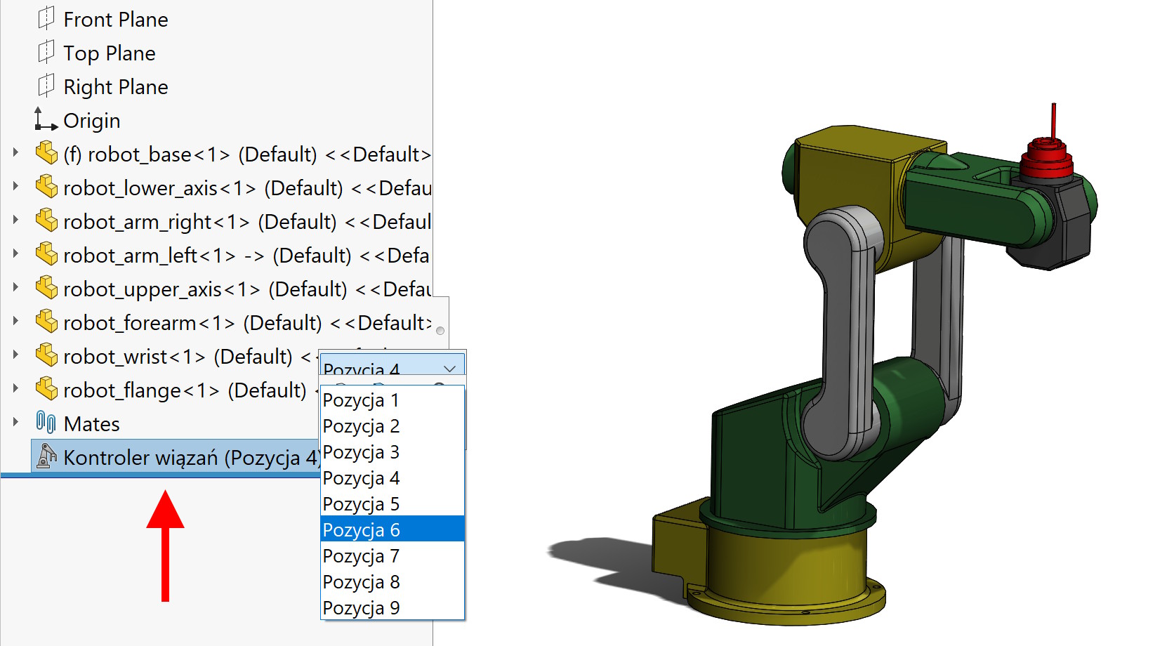
Task: Click the Mates paperclip icon
Action: tap(46, 423)
